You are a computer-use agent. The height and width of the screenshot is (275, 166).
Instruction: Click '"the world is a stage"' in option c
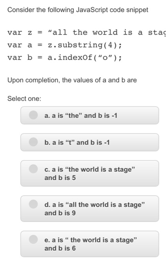[x=100, y=169]
